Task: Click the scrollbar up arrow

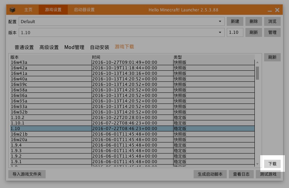Action: [257, 62]
